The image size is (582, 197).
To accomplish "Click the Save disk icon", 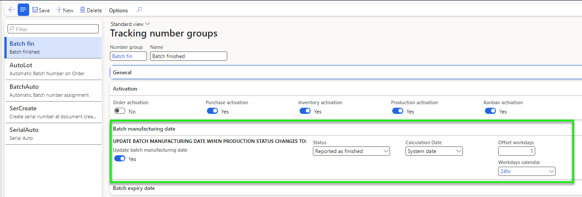I will tap(35, 10).
